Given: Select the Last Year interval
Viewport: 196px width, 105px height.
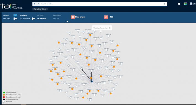Looking at the screenshot, I should click(x=56, y=19).
